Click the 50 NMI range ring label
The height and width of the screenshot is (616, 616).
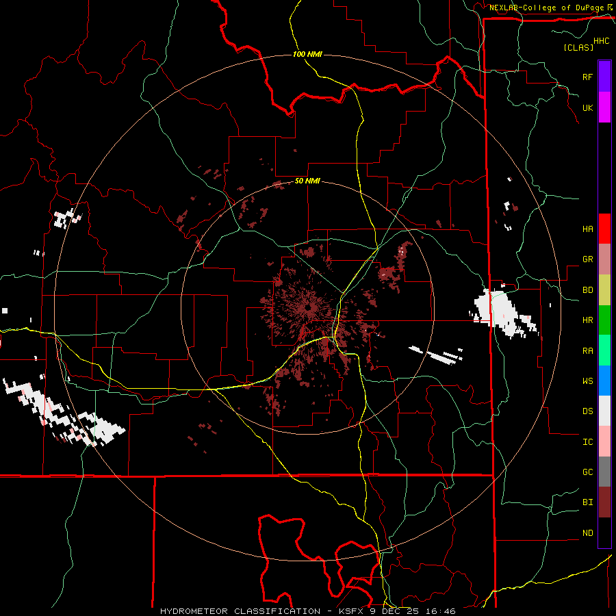(307, 181)
